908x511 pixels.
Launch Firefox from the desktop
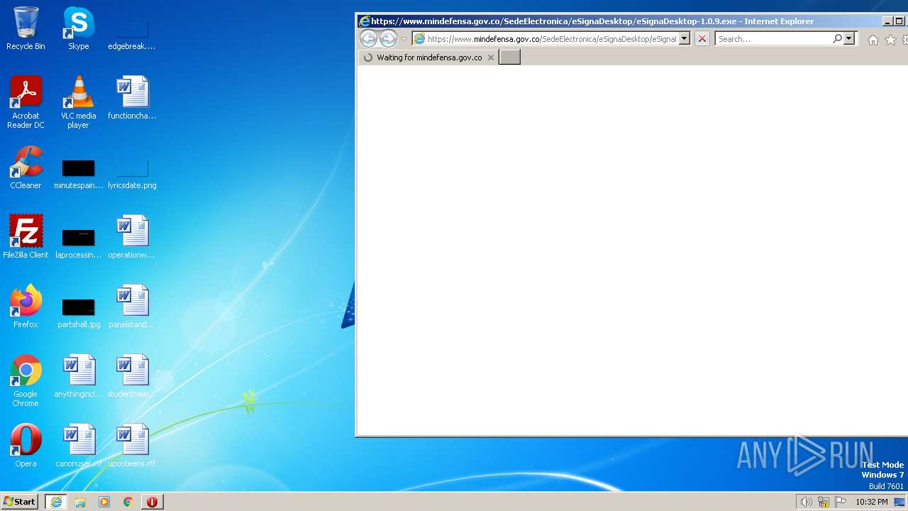[26, 307]
